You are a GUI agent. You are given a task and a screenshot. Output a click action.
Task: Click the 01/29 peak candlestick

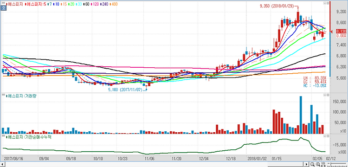[298, 16]
